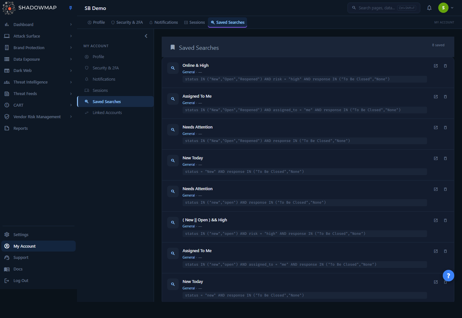This screenshot has width=462, height=318.
Task: Switch to the Sessions tab
Action: tap(194, 22)
